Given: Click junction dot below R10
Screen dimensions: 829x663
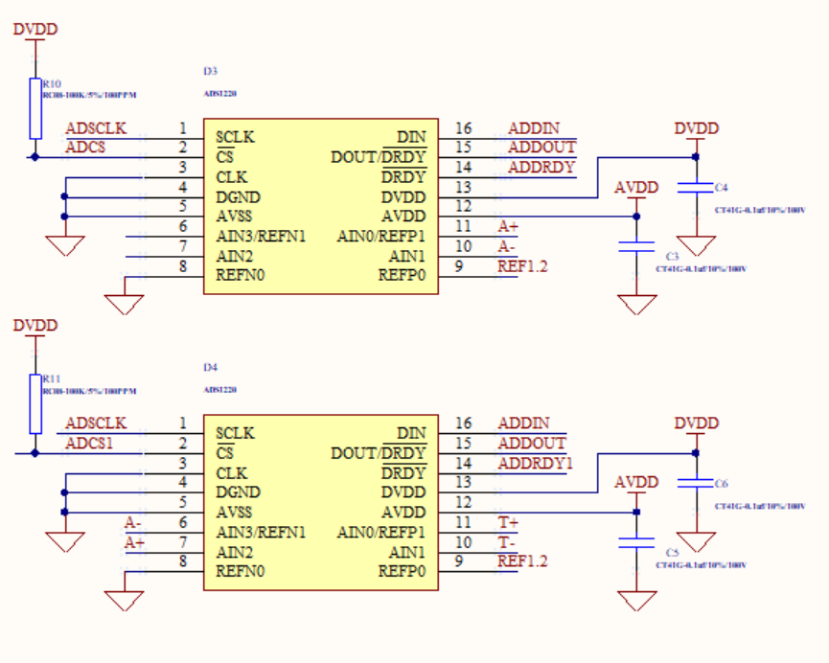Looking at the screenshot, I should point(35,157).
